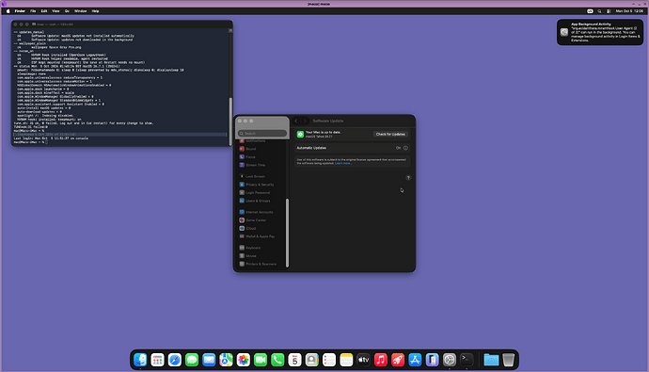Open Control Center in the menu bar
Image resolution: width=649 pixels, height=372 pixels.
tap(609, 11)
